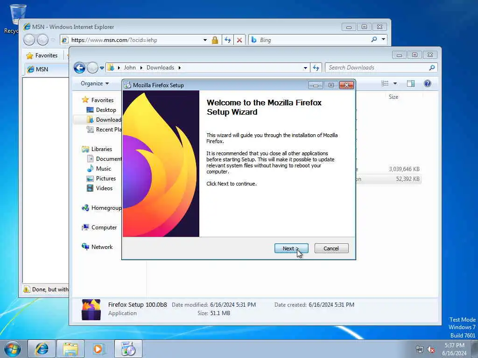Click Next in Firefox Setup wizard

[x=291, y=248]
